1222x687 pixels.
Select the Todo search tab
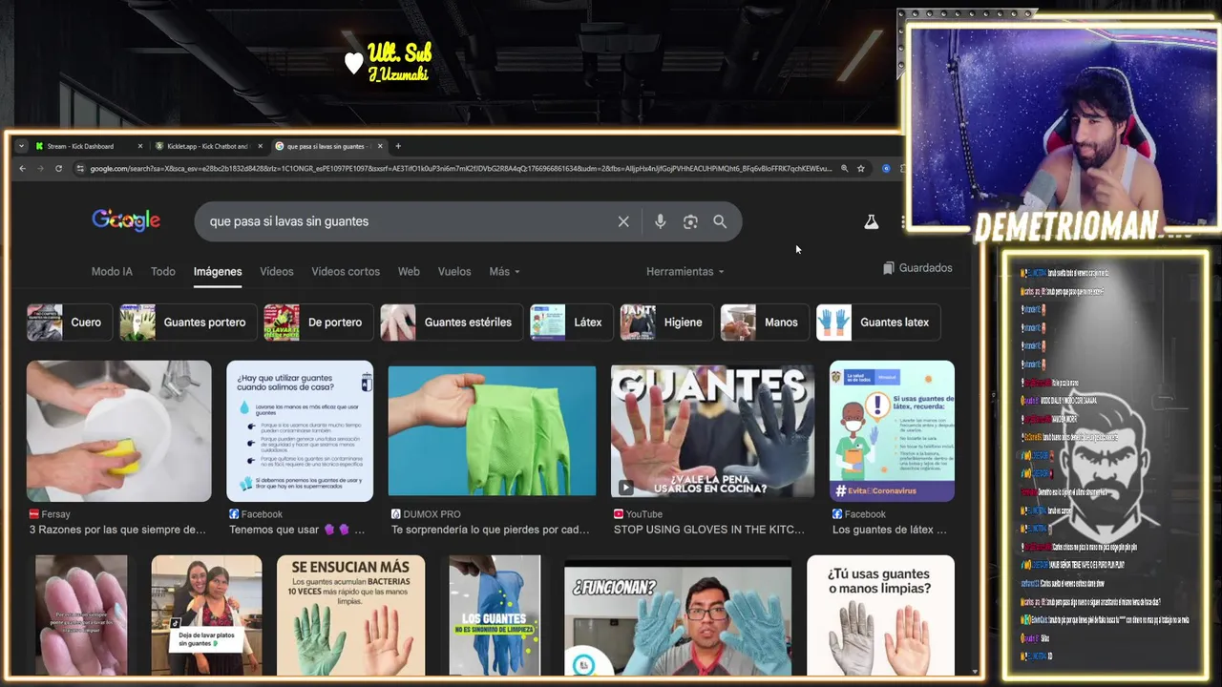click(x=163, y=272)
